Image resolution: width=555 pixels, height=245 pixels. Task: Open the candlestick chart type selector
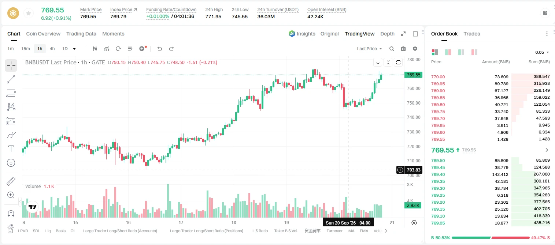point(95,49)
